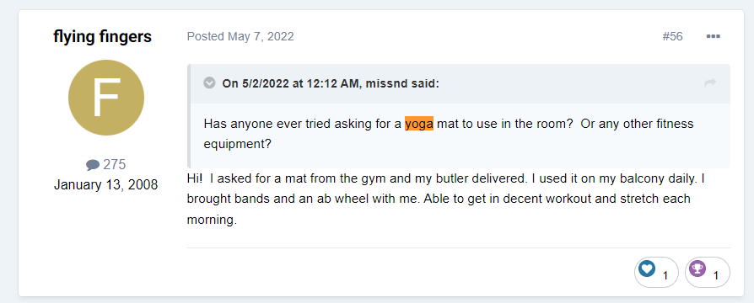Click the orange highlighted word yoga

pos(419,124)
